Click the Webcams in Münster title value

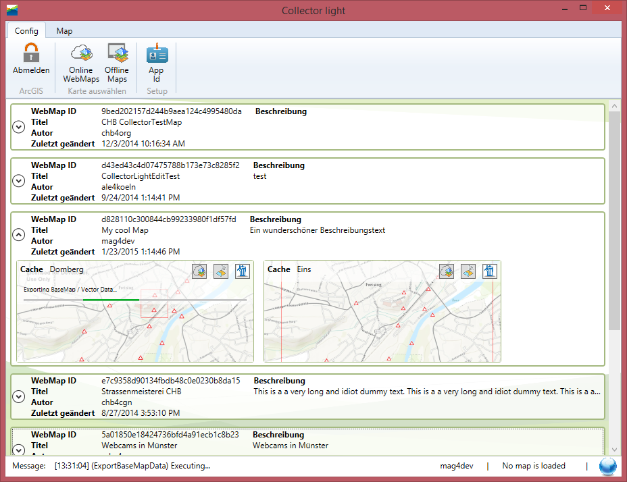pos(139,446)
